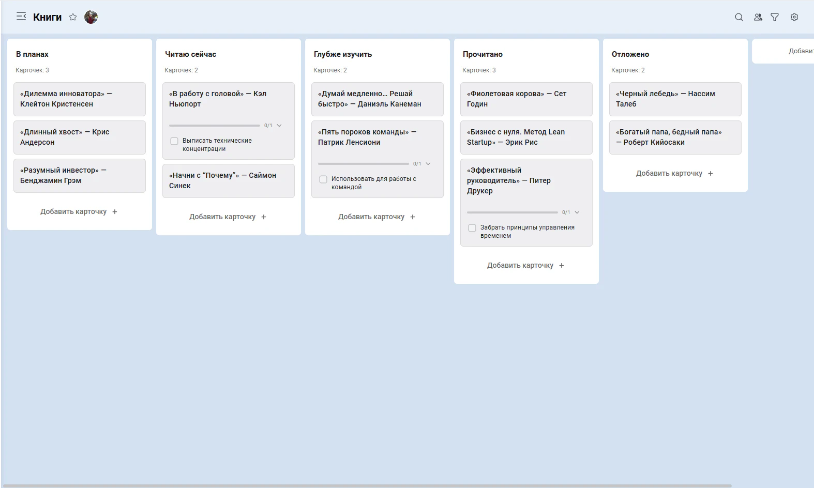Check 'Выписать технические концентрации' checkbox

click(x=174, y=141)
